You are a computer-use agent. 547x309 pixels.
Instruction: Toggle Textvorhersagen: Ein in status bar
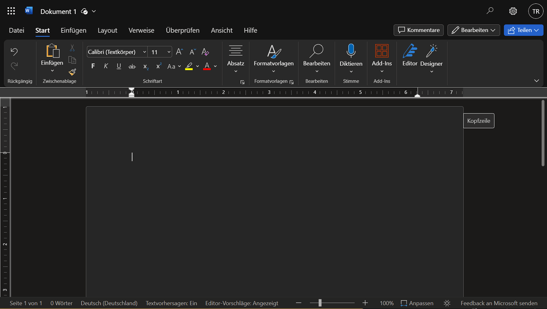[x=171, y=303]
